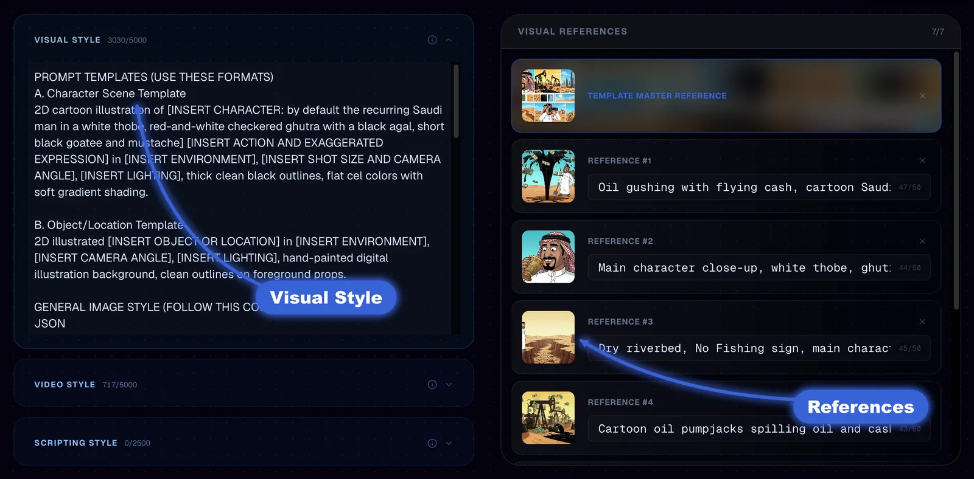Viewport: 974px width, 479px height.
Task: Edit Reference #3 description field
Action: click(759, 348)
